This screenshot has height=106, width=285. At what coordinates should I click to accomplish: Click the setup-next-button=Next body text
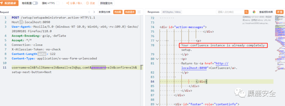pyautogui.click(x=32, y=72)
